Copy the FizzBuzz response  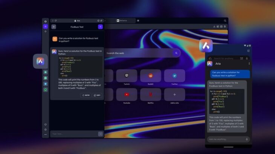coord(97,95)
